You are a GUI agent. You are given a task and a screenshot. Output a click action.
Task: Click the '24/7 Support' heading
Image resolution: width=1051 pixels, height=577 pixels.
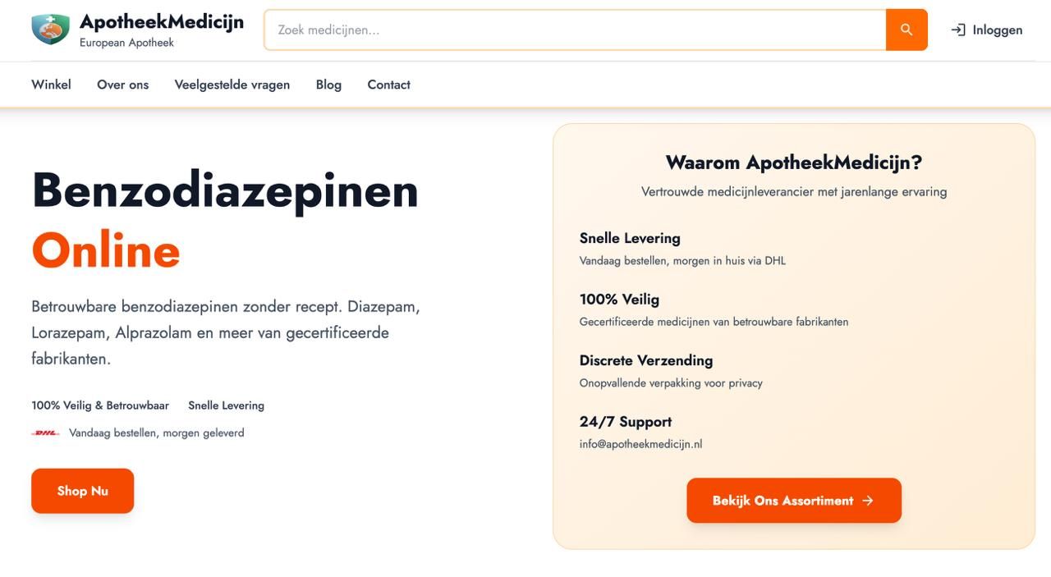pos(625,422)
